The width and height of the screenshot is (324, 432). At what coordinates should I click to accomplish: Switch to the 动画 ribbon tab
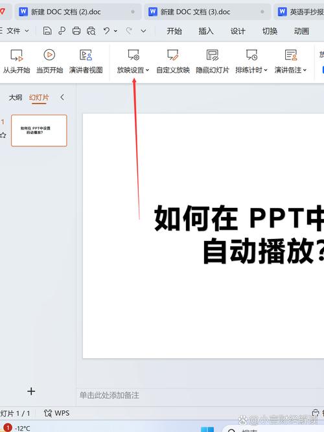[x=301, y=31]
